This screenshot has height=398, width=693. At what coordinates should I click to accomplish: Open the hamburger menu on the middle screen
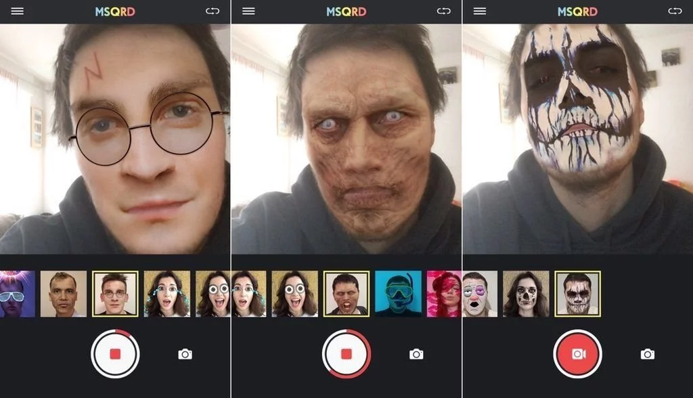coord(250,11)
